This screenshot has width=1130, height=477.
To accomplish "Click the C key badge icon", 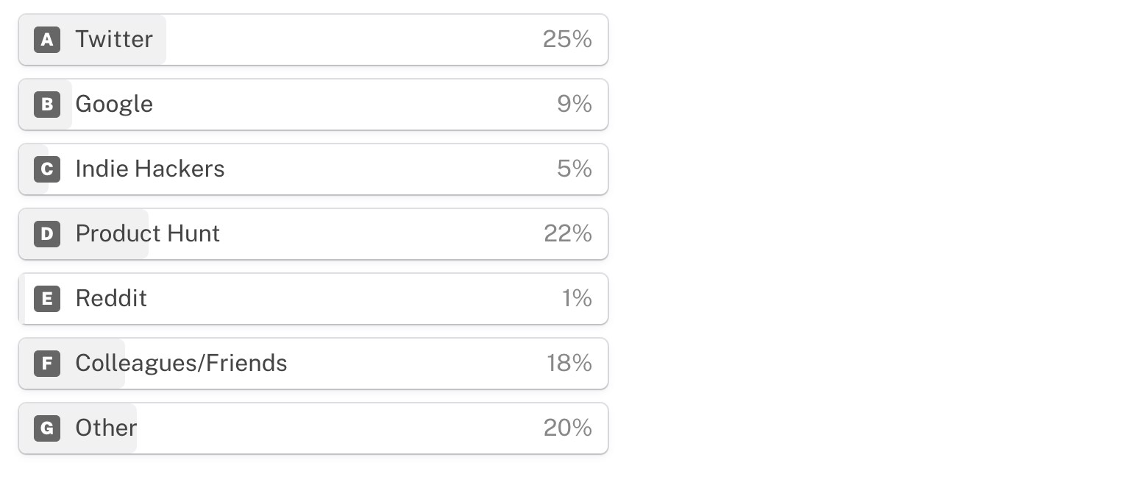I will pos(47,169).
